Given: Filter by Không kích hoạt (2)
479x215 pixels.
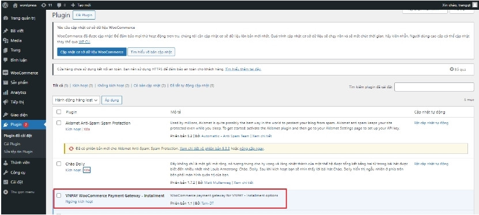Looking at the screenshot, I should pos(114,86).
